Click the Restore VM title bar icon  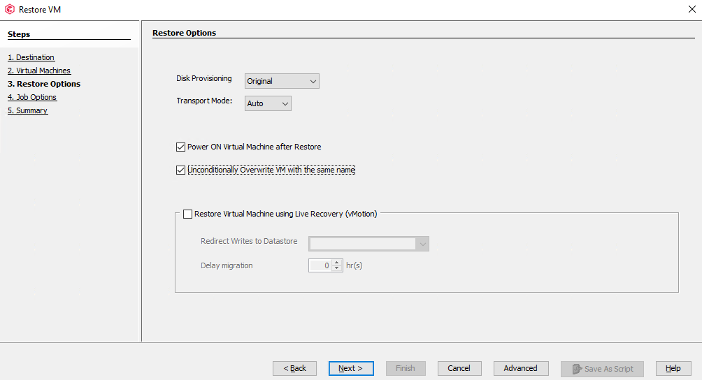point(10,9)
